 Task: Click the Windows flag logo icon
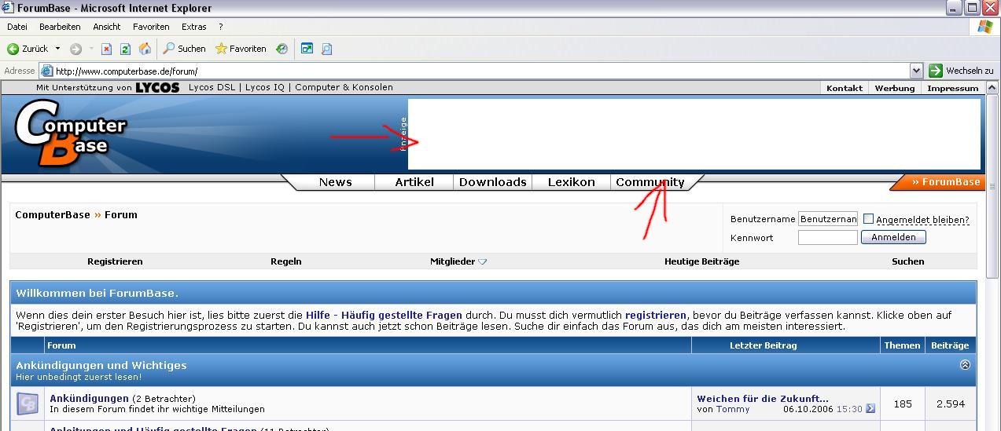pyautogui.click(x=984, y=27)
